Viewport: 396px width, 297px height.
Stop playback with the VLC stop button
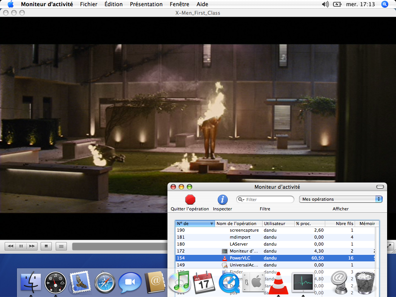[46, 246]
